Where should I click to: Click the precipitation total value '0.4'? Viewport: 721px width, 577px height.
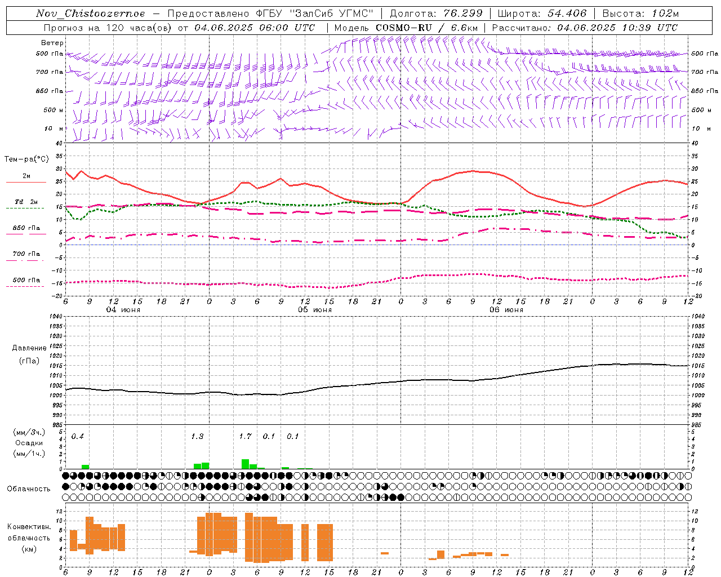[78, 437]
